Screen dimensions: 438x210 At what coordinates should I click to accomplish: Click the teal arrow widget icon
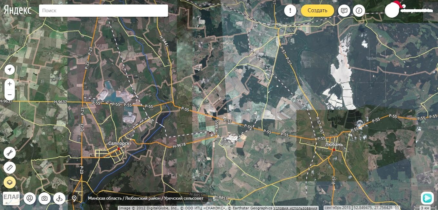(427, 198)
